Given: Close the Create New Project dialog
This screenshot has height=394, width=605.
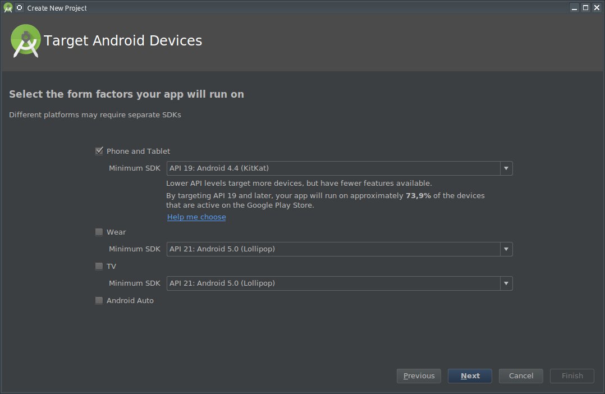Looking at the screenshot, I should point(597,8).
